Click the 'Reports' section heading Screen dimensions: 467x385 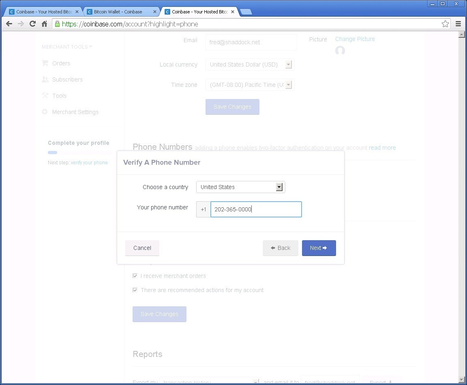tap(148, 354)
